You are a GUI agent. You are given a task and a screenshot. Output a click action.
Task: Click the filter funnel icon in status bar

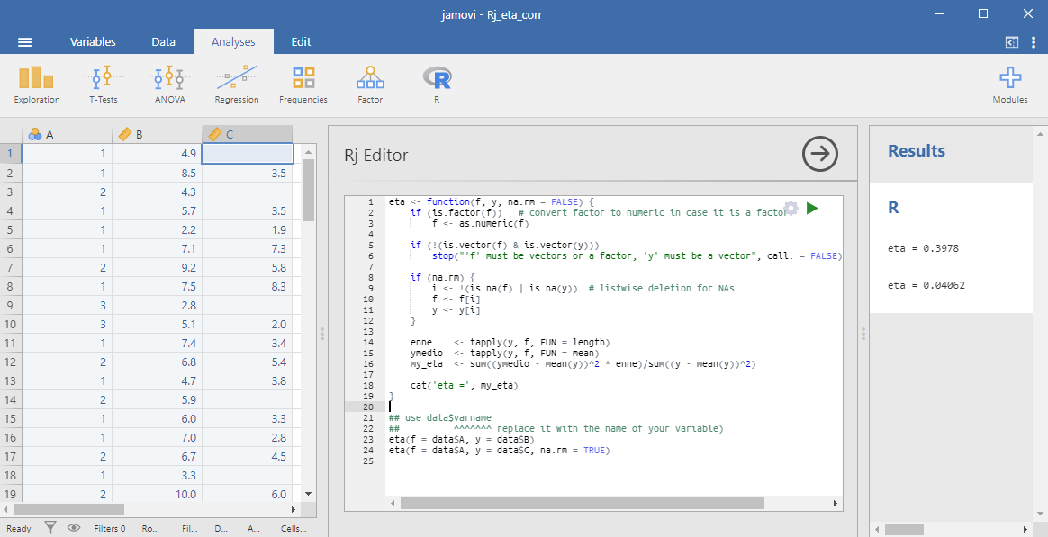coord(50,528)
